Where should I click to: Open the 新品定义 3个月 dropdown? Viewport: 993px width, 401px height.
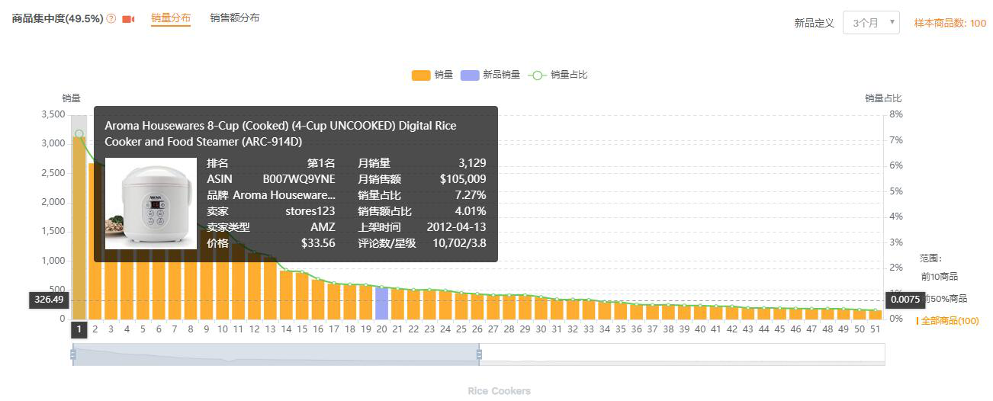click(x=871, y=23)
